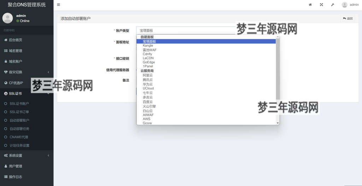Image resolution: width=362 pixels, height=186 pixels.
Task: Click the 返回 back button
Action: click(x=348, y=18)
